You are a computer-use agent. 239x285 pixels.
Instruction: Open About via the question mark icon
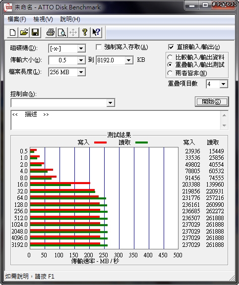tap(84, 32)
